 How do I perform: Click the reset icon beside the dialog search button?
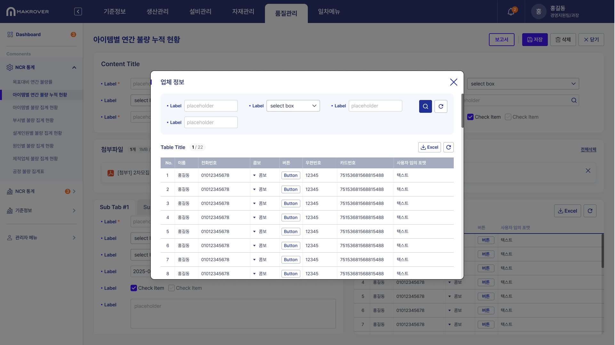tap(441, 106)
